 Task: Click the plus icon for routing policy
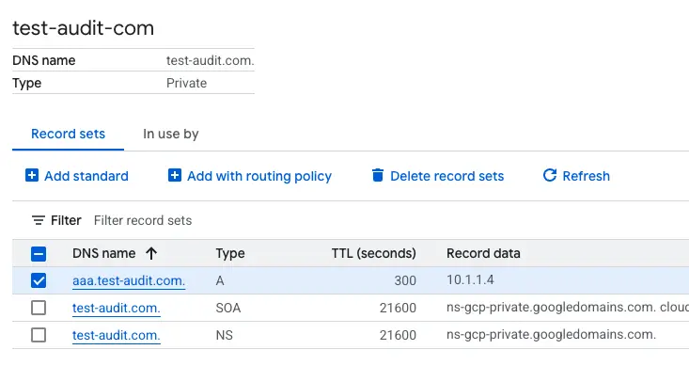(x=175, y=176)
